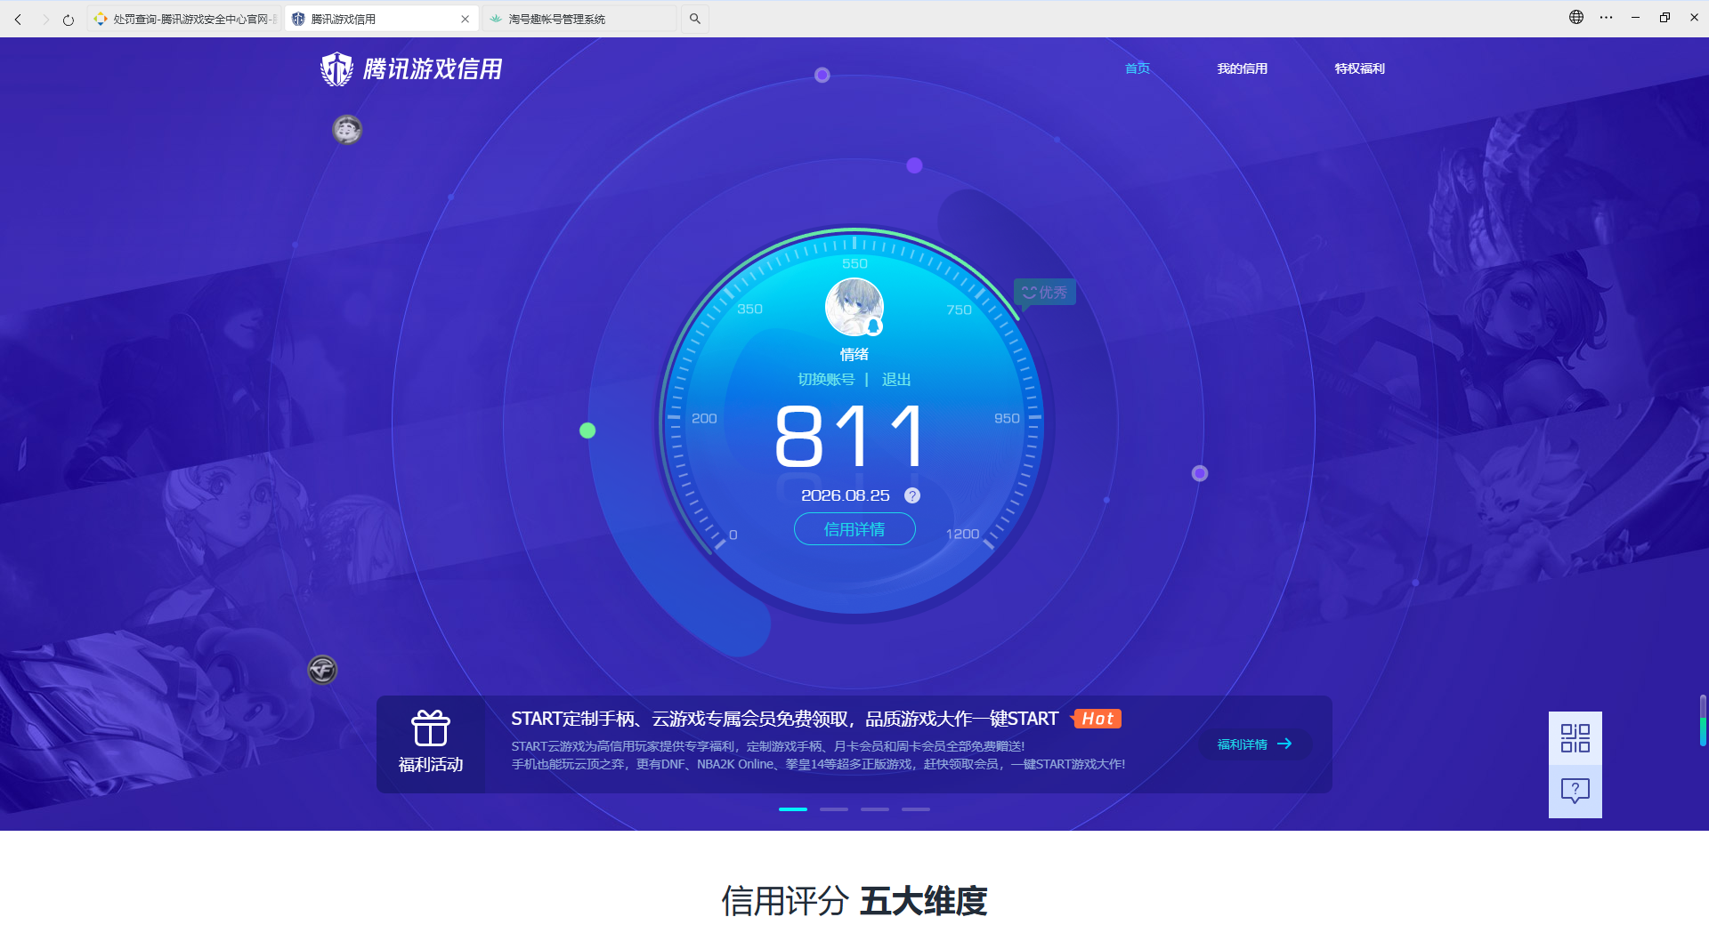The width and height of the screenshot is (1709, 925).
Task: Open the QR code icon on the right
Action: [1575, 738]
